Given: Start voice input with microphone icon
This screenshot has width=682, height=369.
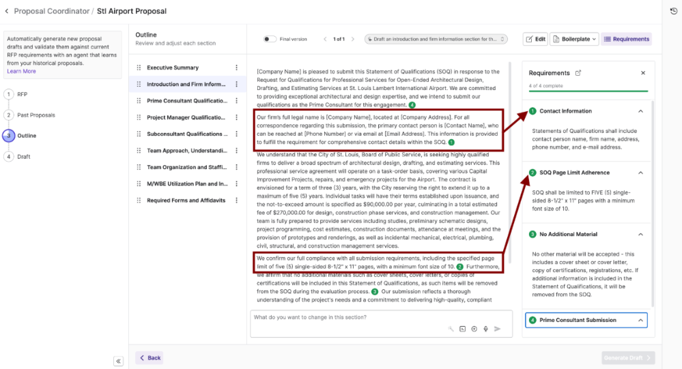Looking at the screenshot, I should (x=485, y=329).
